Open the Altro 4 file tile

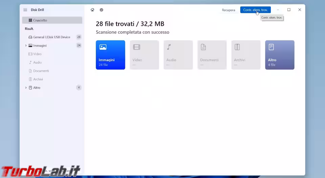pos(280,55)
